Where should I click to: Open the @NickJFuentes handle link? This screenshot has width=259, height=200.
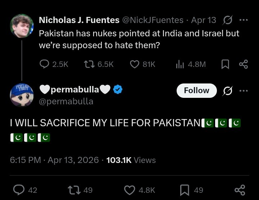point(153,20)
